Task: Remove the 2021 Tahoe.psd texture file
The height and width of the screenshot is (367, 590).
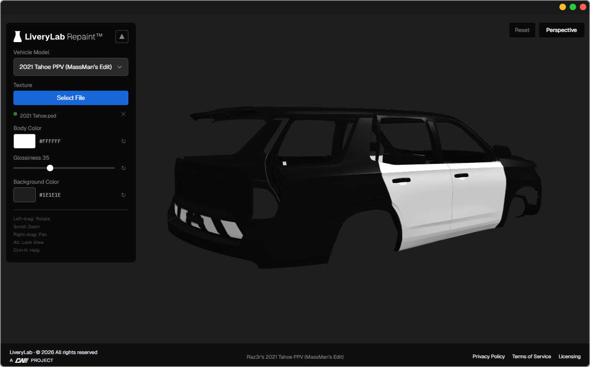Action: coord(123,114)
